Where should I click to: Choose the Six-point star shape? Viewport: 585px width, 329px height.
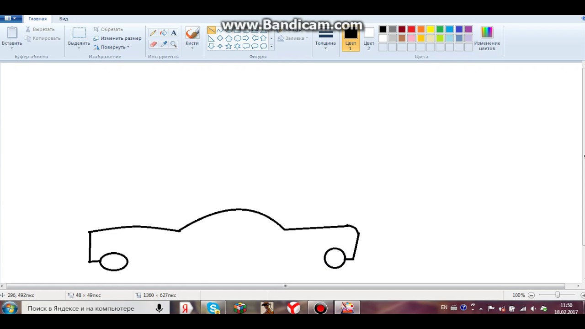point(237,47)
